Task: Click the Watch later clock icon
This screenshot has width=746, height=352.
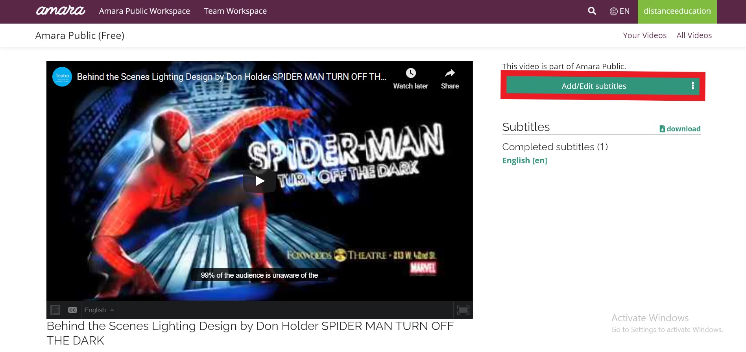Action: tap(410, 73)
